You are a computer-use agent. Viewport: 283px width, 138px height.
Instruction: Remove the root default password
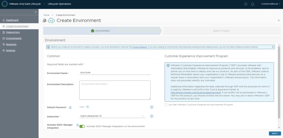(x=88, y=107)
